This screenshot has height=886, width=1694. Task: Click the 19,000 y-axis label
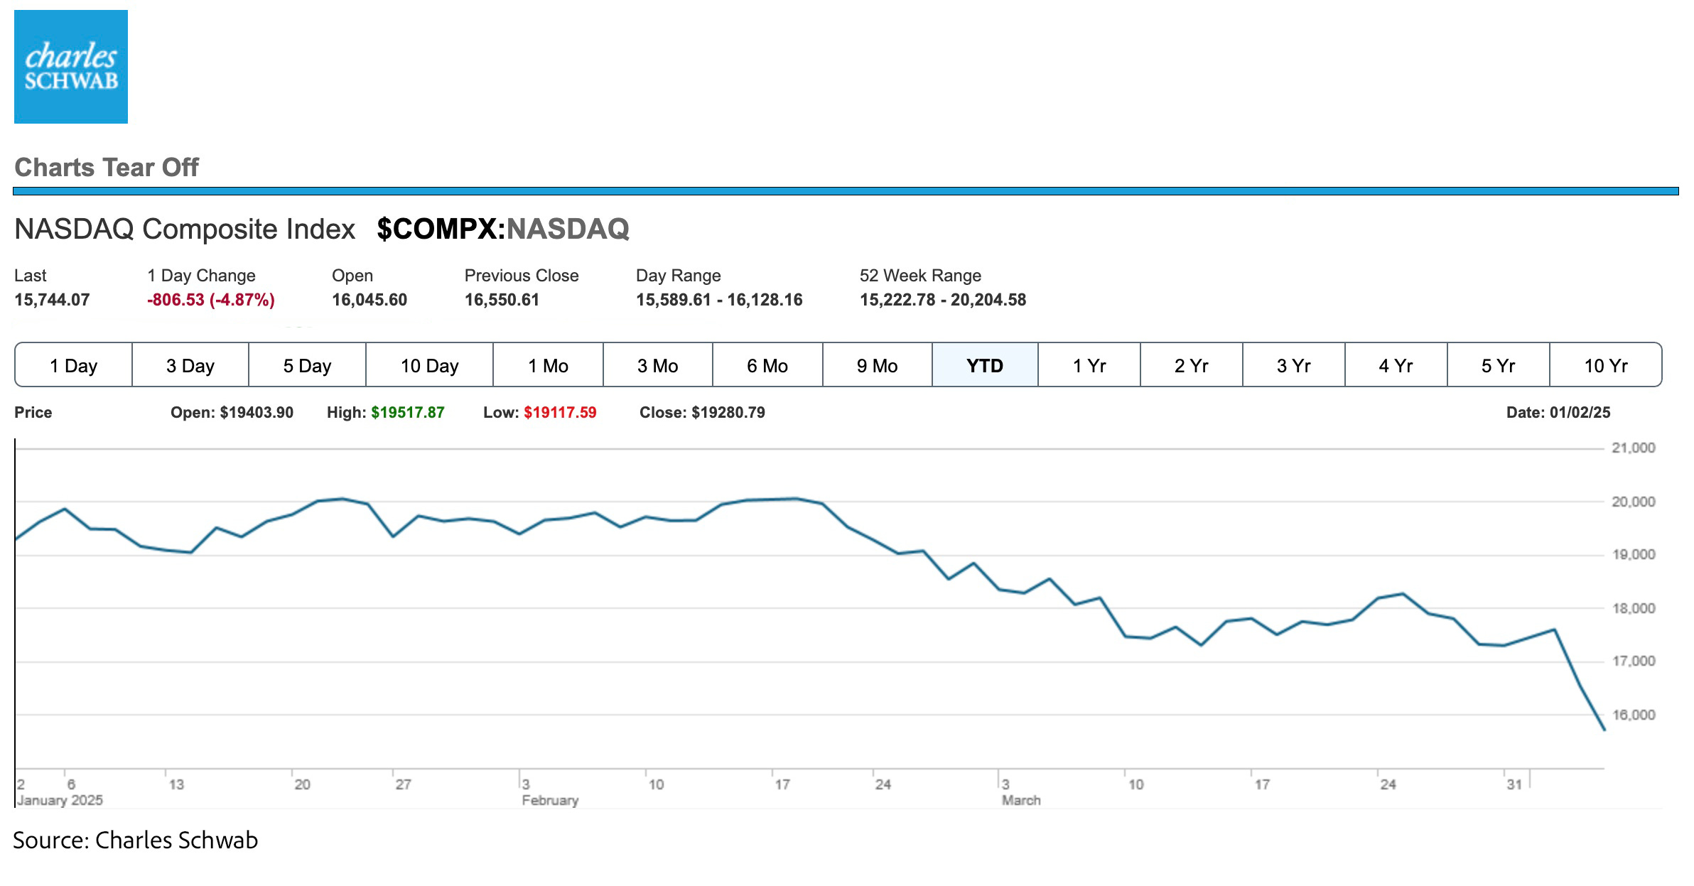(1634, 554)
